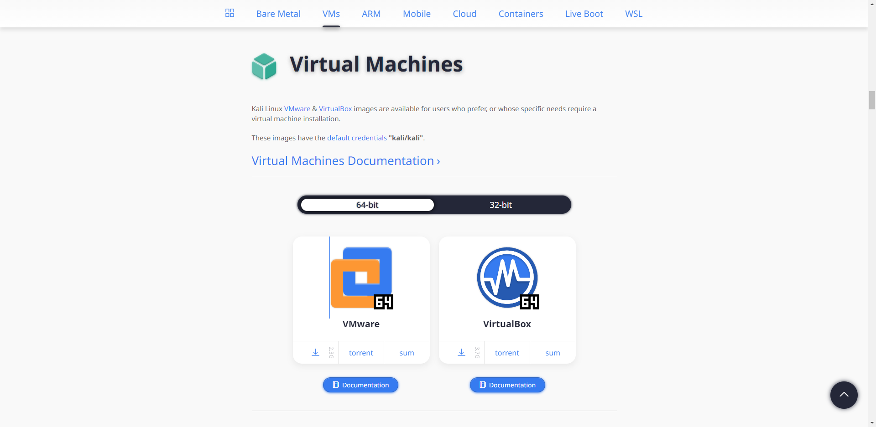Go to the Containers tab

pos(521,14)
